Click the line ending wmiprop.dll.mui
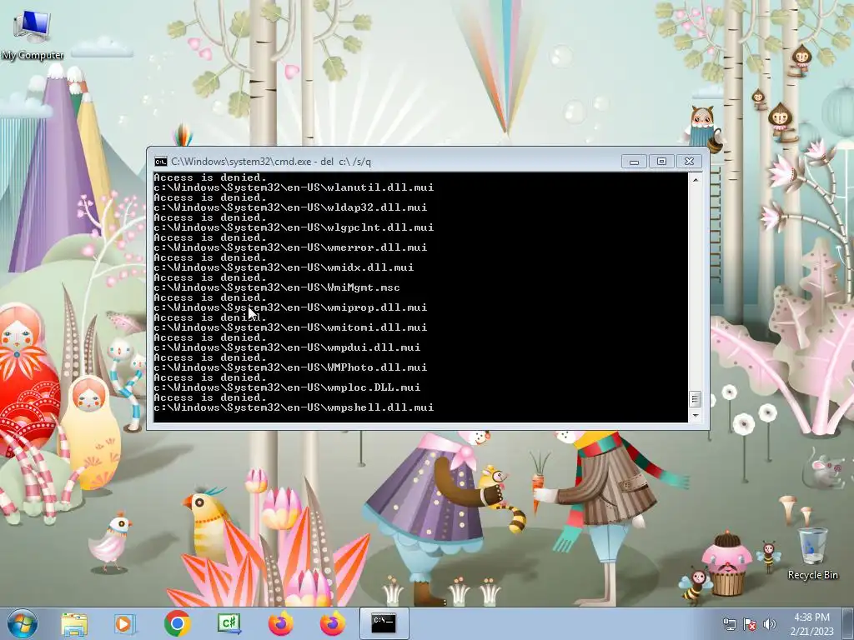 point(290,307)
